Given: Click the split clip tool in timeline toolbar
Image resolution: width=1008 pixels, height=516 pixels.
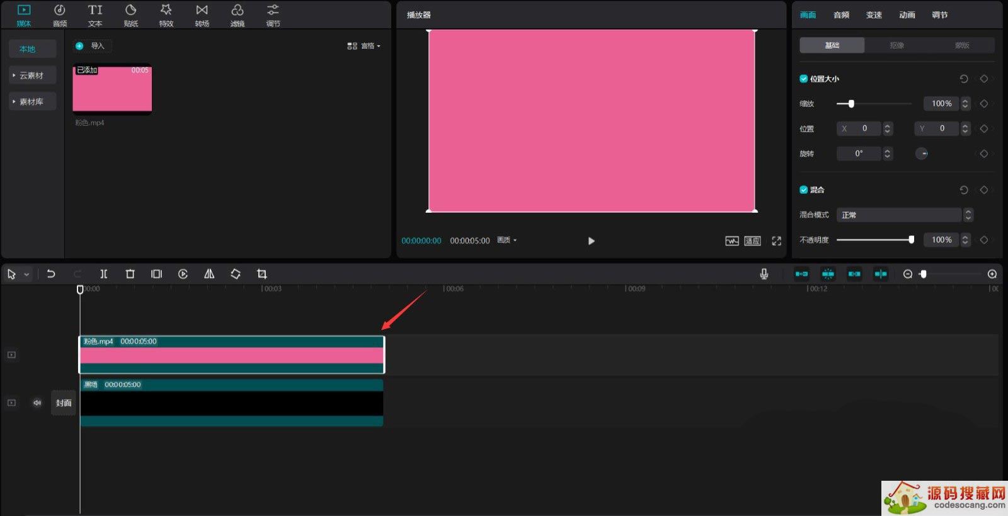Looking at the screenshot, I should tap(104, 274).
